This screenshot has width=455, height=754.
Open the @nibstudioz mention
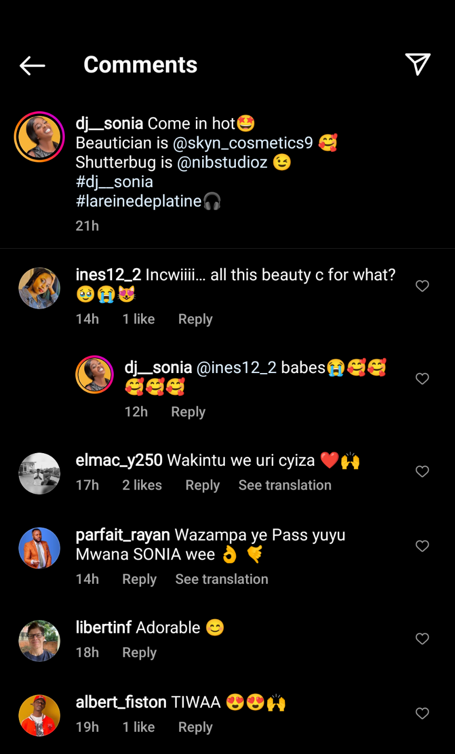tap(222, 162)
